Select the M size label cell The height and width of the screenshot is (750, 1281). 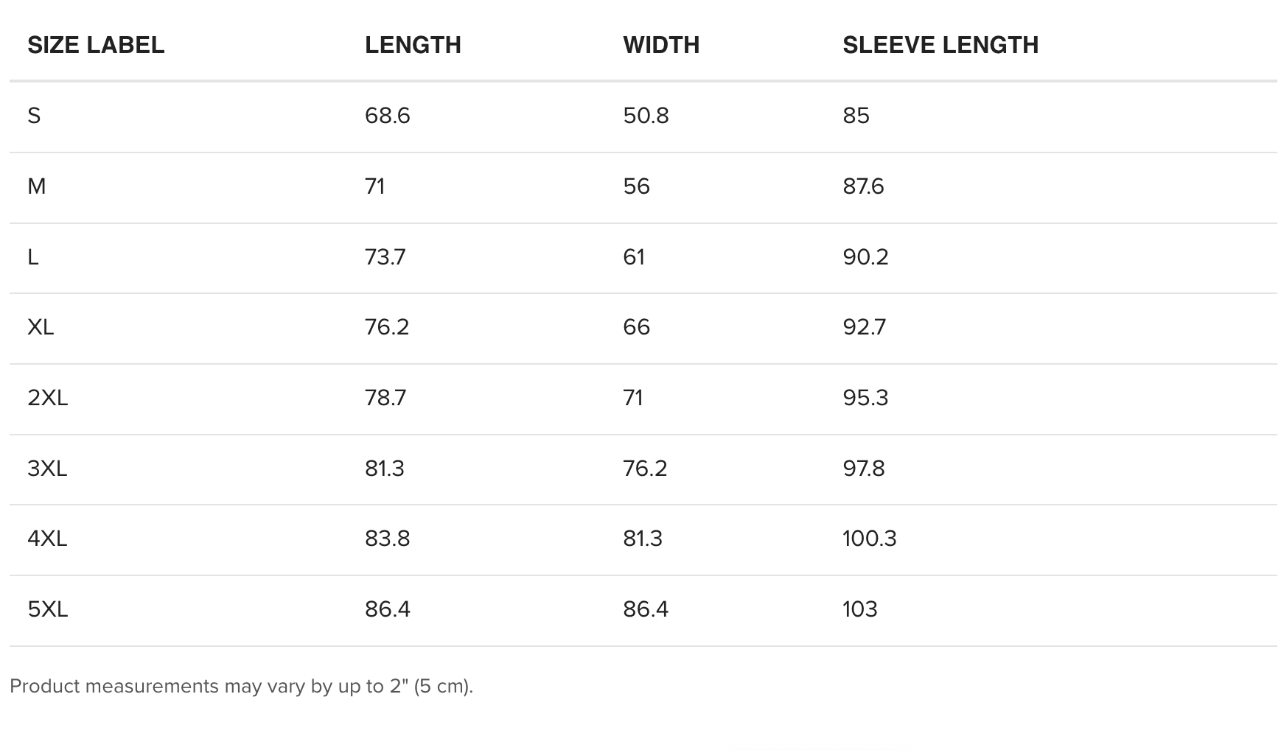click(37, 186)
